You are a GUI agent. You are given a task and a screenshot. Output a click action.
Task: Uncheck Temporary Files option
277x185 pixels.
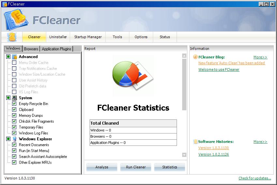click(14, 127)
